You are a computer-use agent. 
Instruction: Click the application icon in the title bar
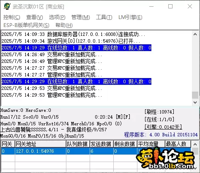(x=7, y=6)
